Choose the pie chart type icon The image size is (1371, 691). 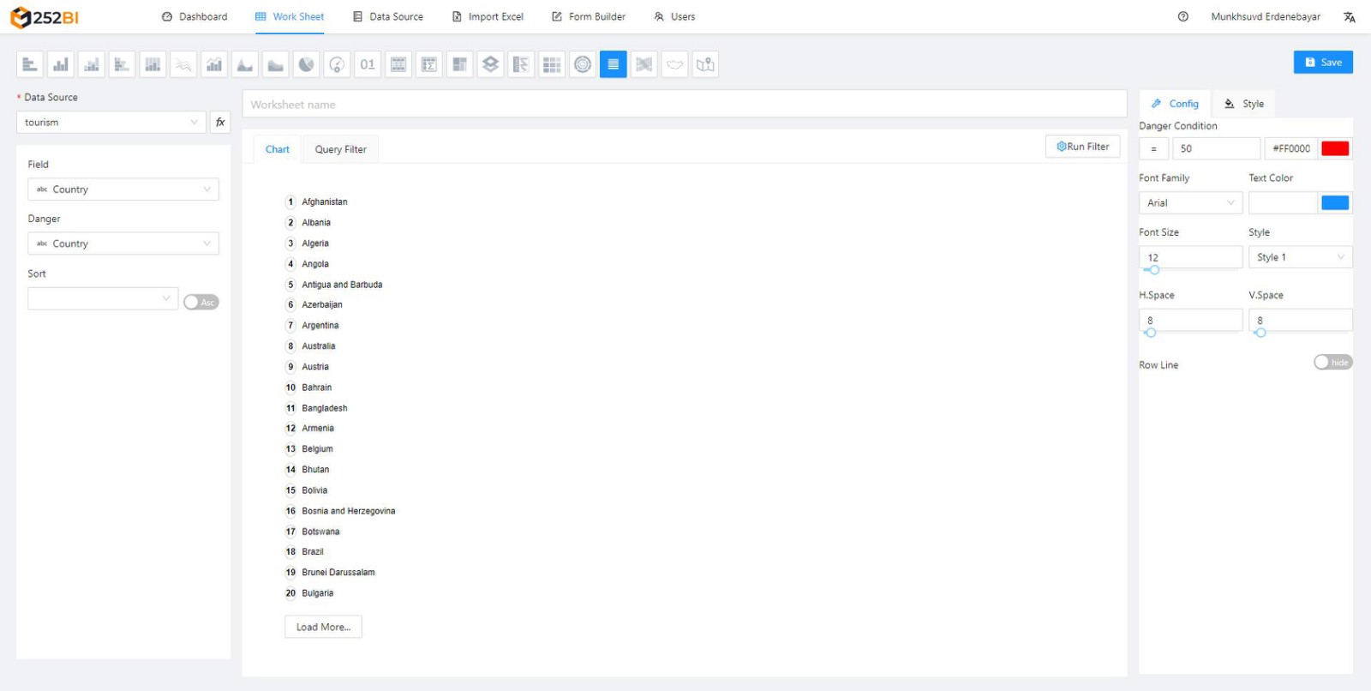click(306, 64)
